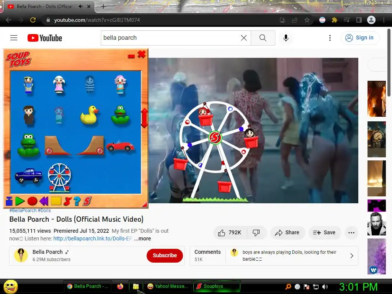Open the Chrome profile avatar

point(371,20)
